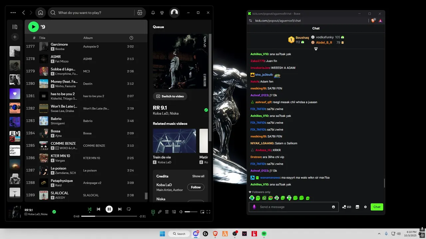Viewport: 426px width, 239px height.
Task: Open Windows Start menu
Action: [162, 234]
